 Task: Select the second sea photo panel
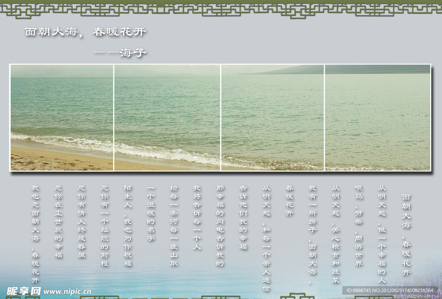click(167, 117)
